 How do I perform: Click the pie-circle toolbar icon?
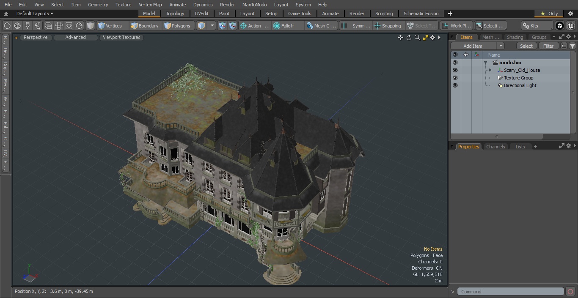79,26
